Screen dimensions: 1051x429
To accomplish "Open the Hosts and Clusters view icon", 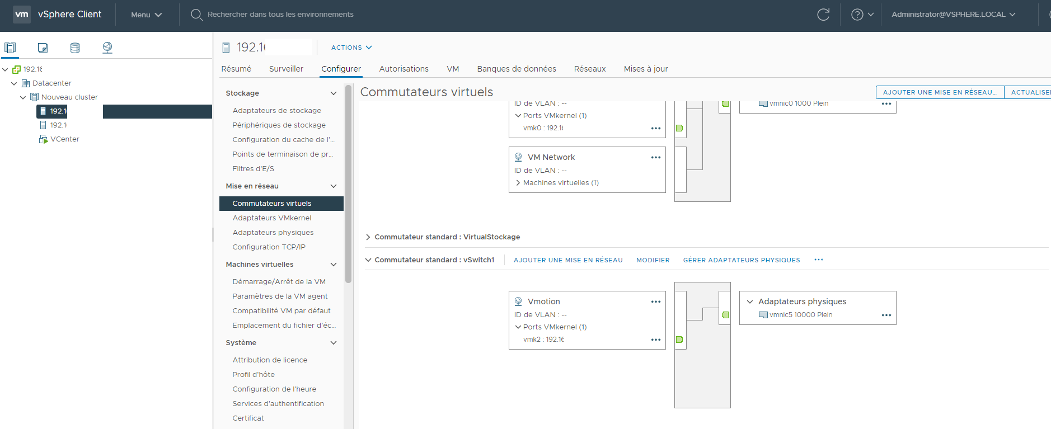I will coord(10,48).
